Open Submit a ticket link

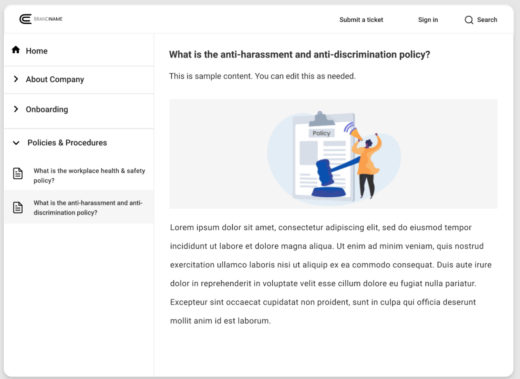(x=361, y=20)
